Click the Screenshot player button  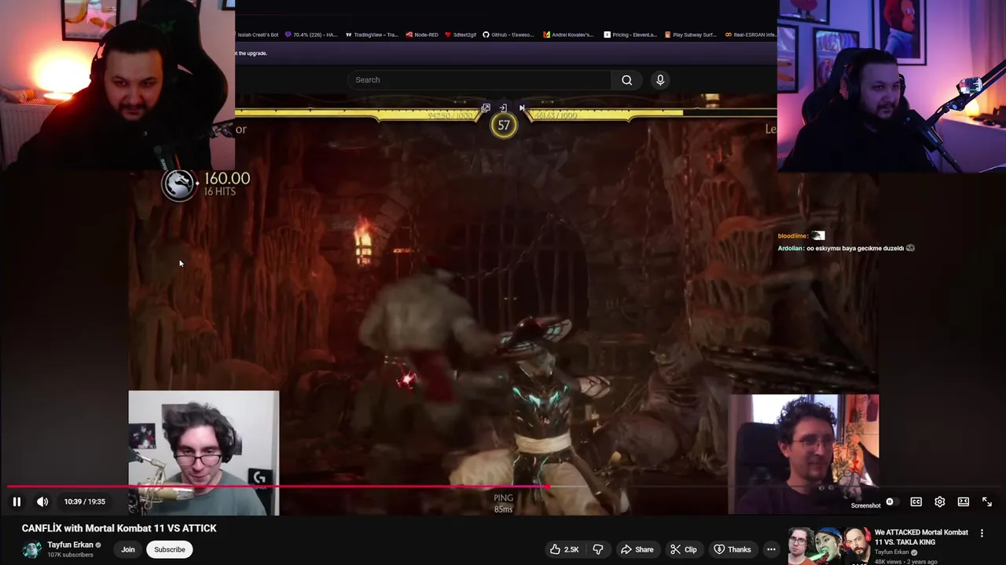[x=865, y=505]
